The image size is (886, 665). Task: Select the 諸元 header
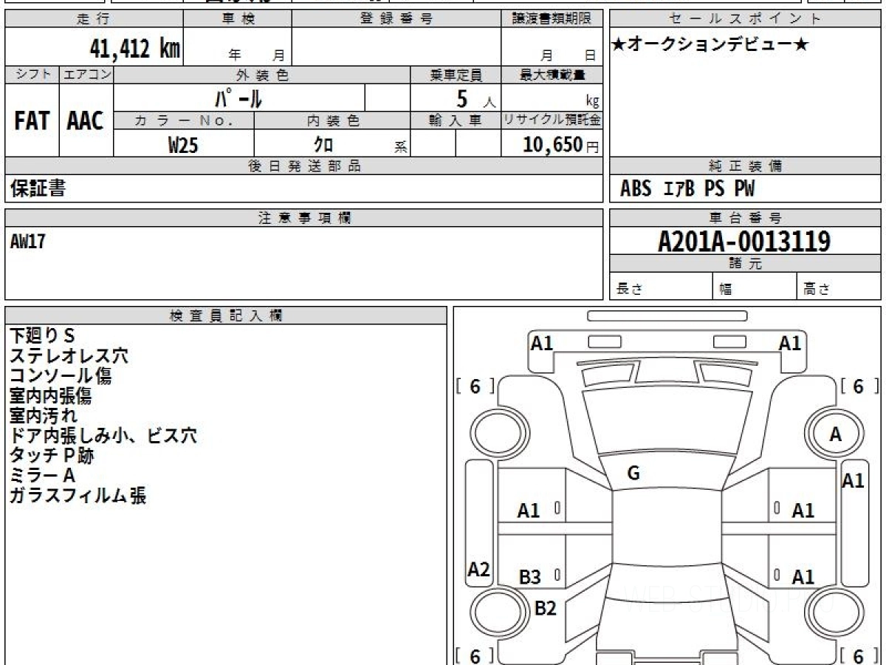(746, 264)
